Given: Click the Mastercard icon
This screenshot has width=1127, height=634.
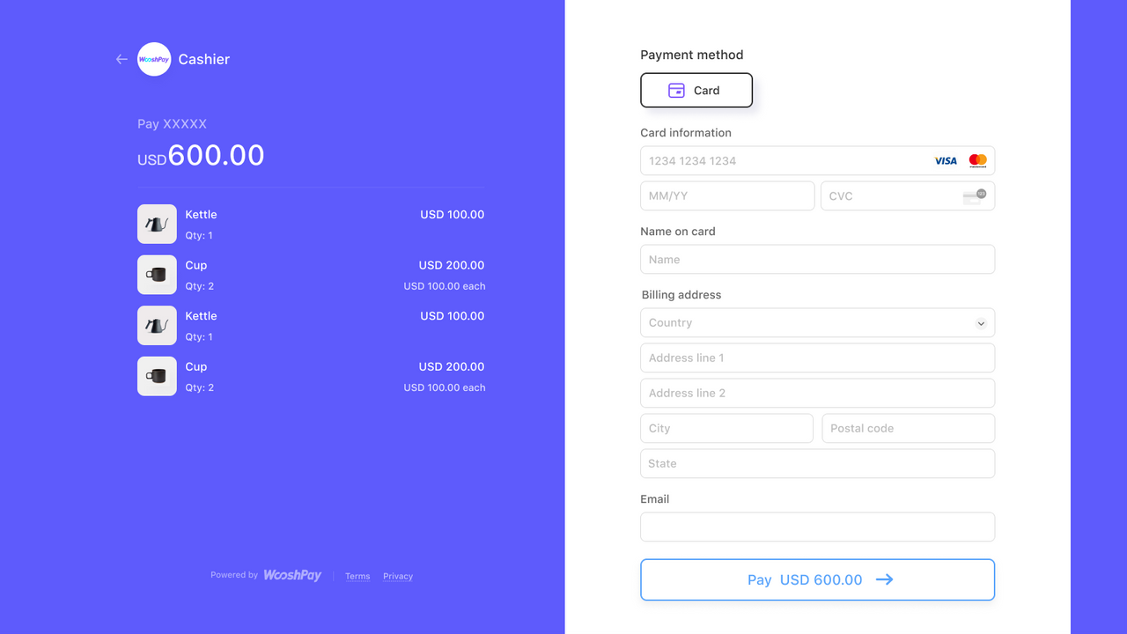Looking at the screenshot, I should click(977, 160).
